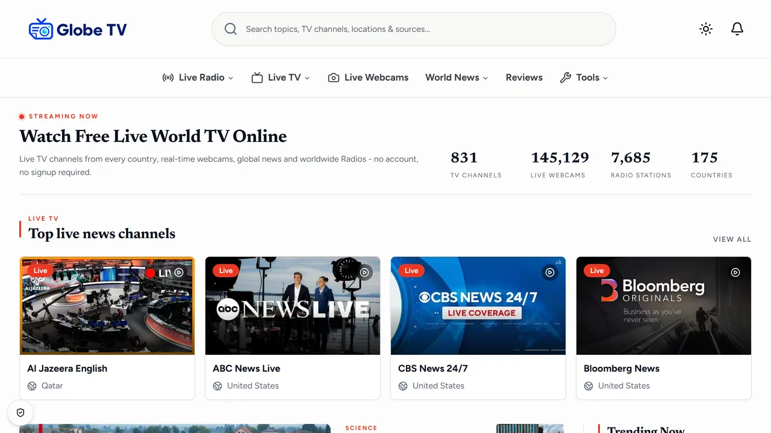Click Watch Free Live World TV Online heading
The height and width of the screenshot is (433, 771).
click(x=153, y=136)
